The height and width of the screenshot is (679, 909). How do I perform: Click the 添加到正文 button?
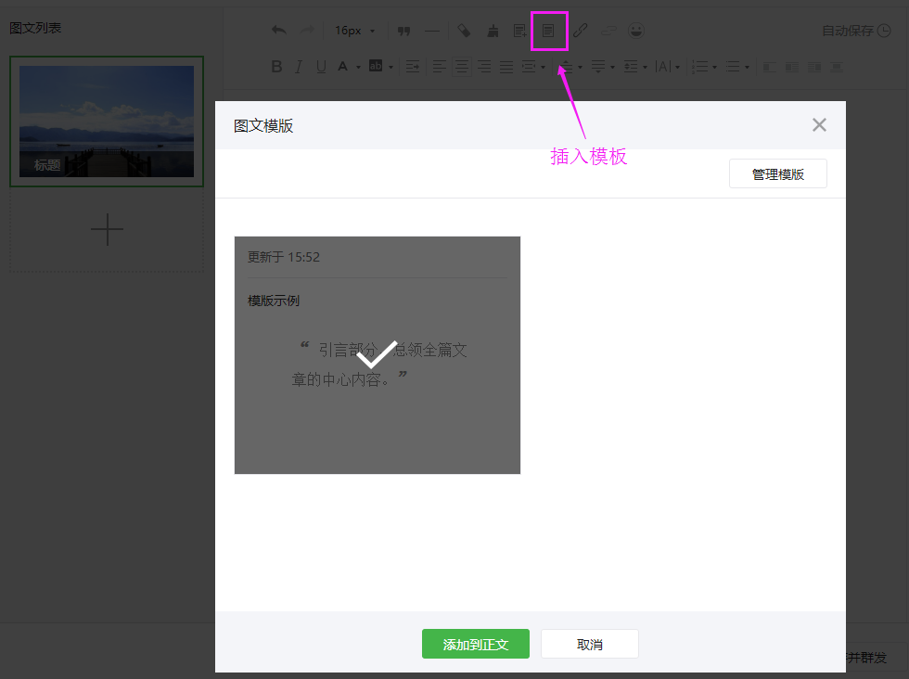[475, 644]
